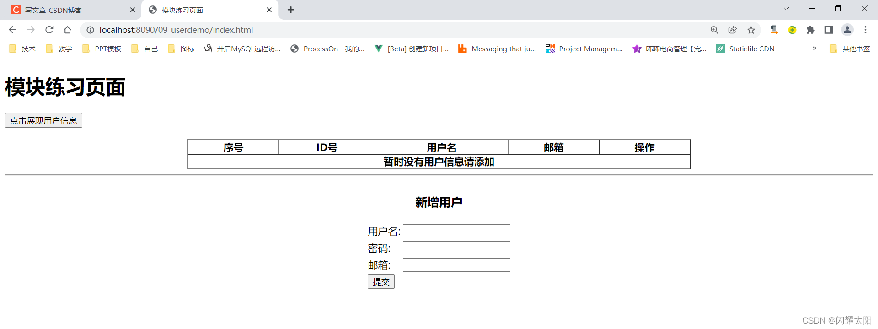This screenshot has width=878, height=329.
Task: Open the Project Managem... bookmark
Action: pos(584,49)
